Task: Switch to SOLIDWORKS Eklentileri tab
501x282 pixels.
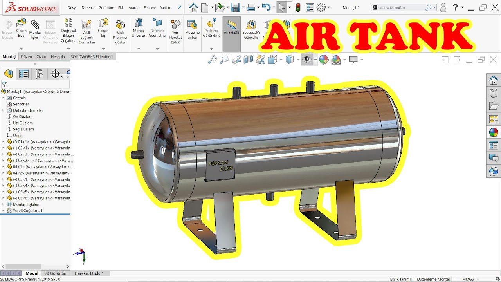Action: (92, 57)
